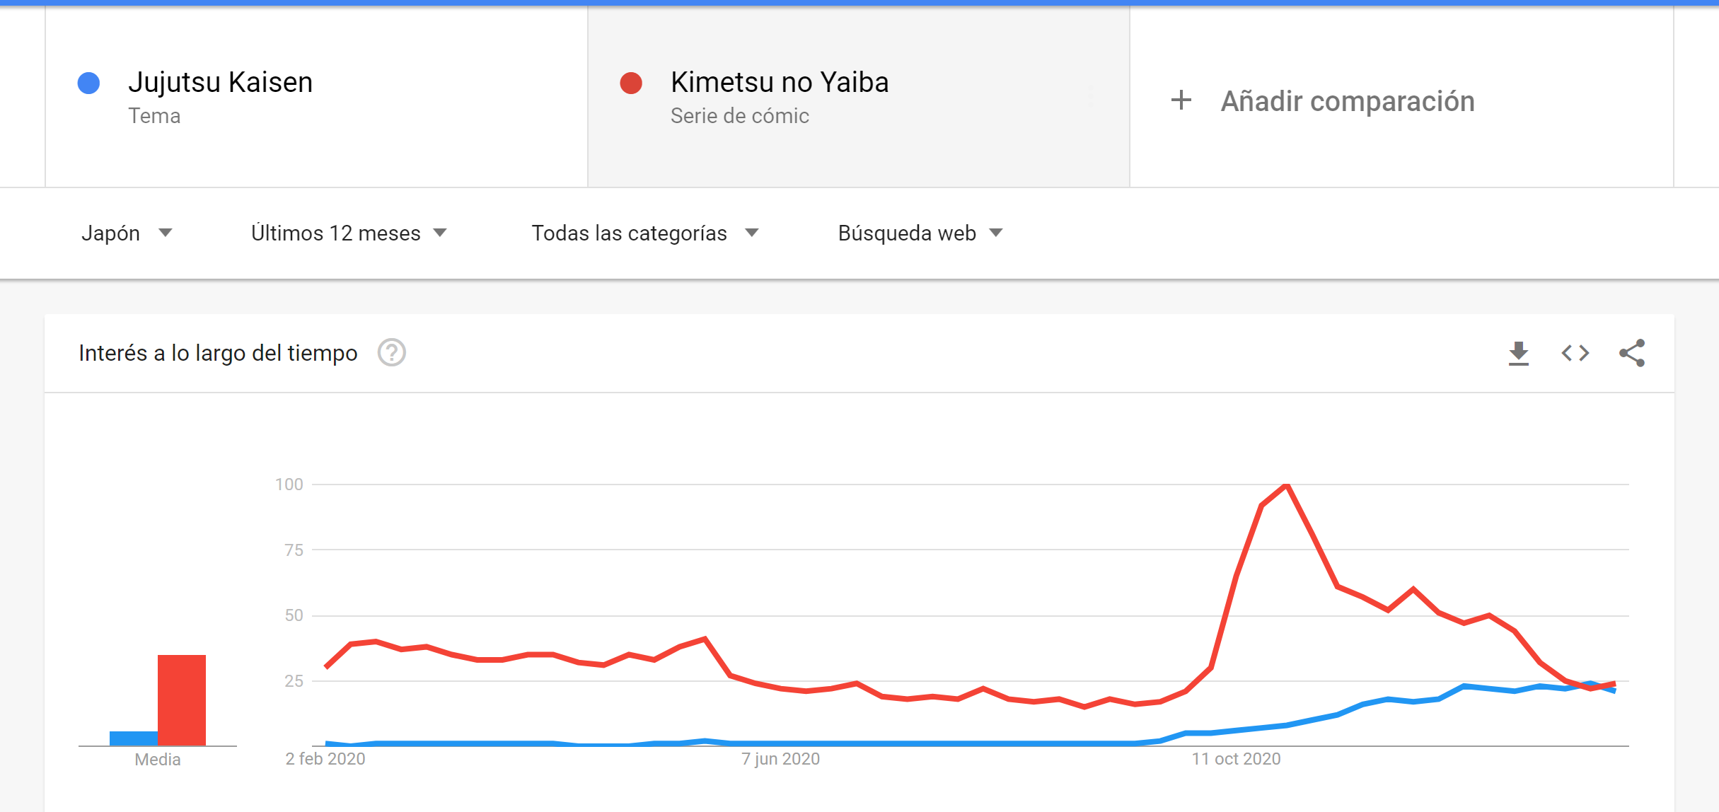Edit the Jujutsu Kaisen search term
The height and width of the screenshot is (812, 1719).
(220, 82)
